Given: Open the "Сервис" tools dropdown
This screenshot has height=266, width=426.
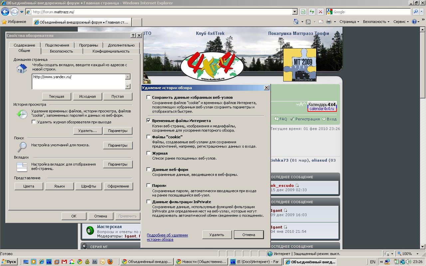Looking at the screenshot, I should coord(401,22).
